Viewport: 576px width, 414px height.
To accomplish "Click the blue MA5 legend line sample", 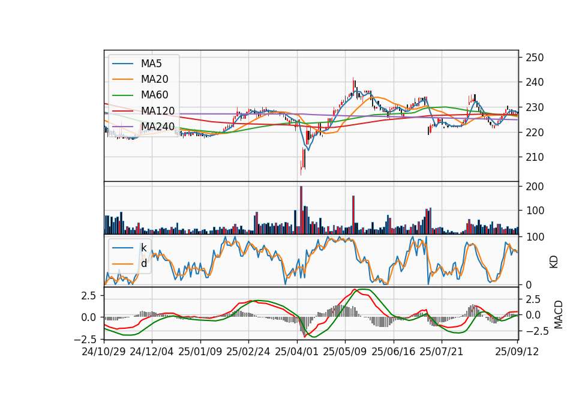I will click(x=122, y=64).
